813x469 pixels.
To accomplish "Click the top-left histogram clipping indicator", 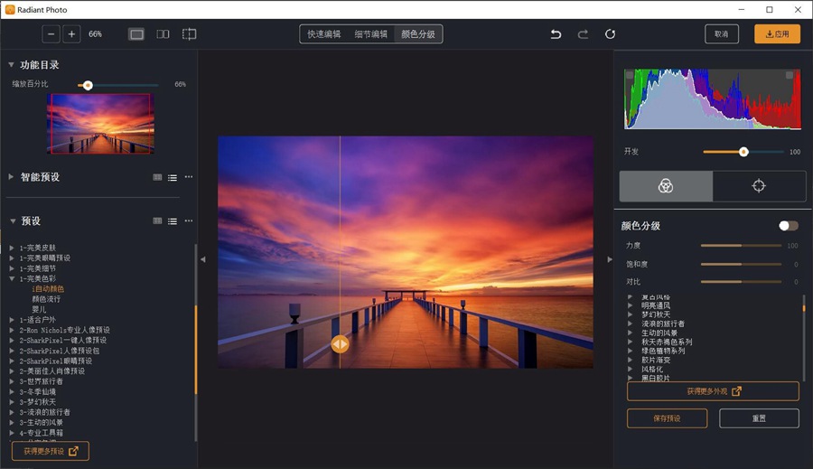I will (x=630, y=75).
